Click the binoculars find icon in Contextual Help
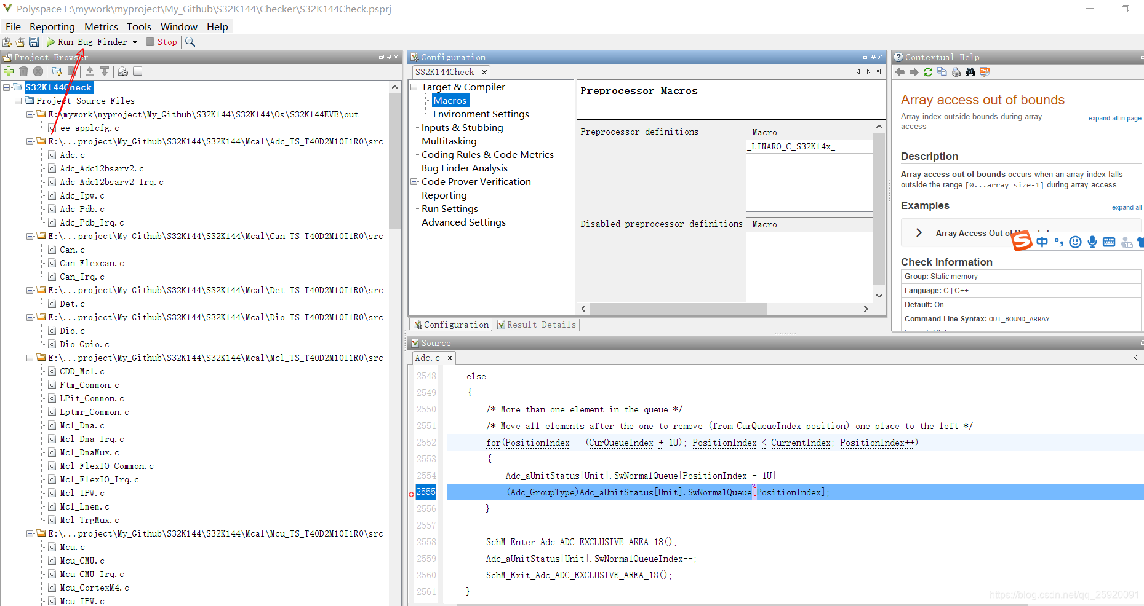The height and width of the screenshot is (606, 1144). tap(970, 72)
